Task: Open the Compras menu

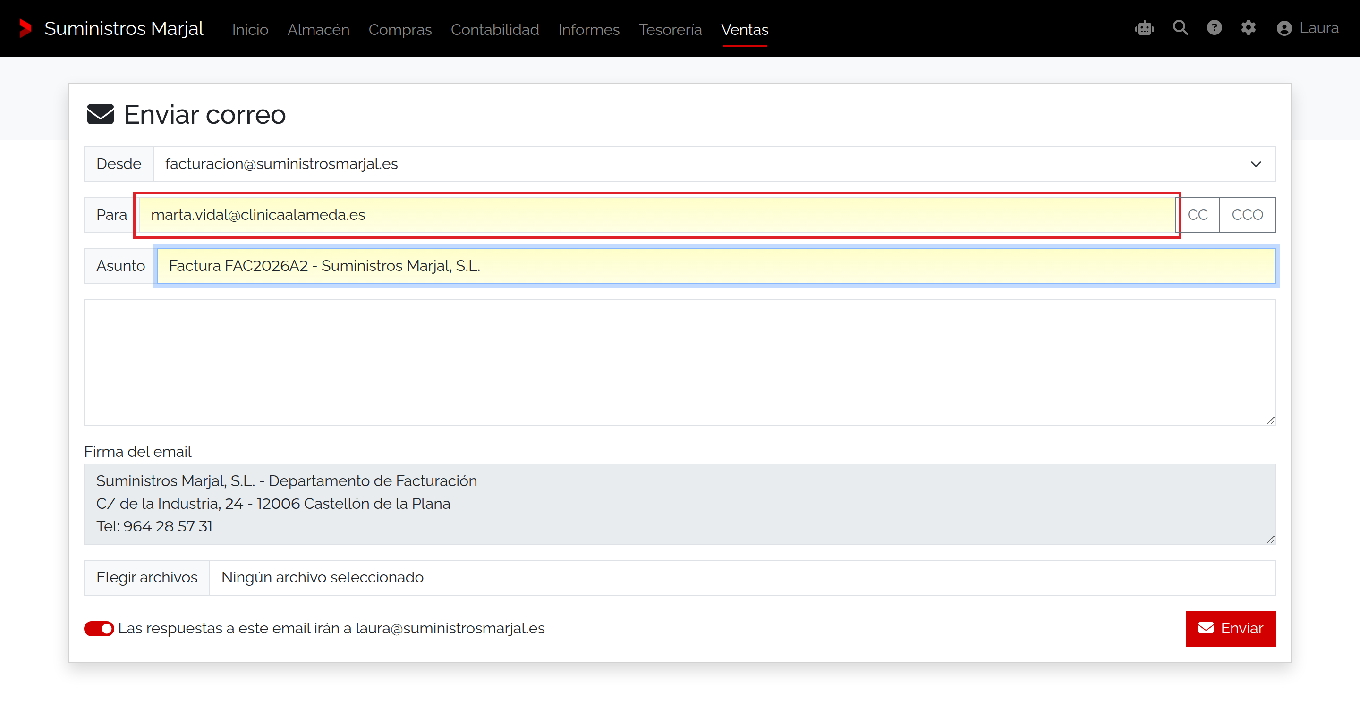Action: tap(400, 30)
